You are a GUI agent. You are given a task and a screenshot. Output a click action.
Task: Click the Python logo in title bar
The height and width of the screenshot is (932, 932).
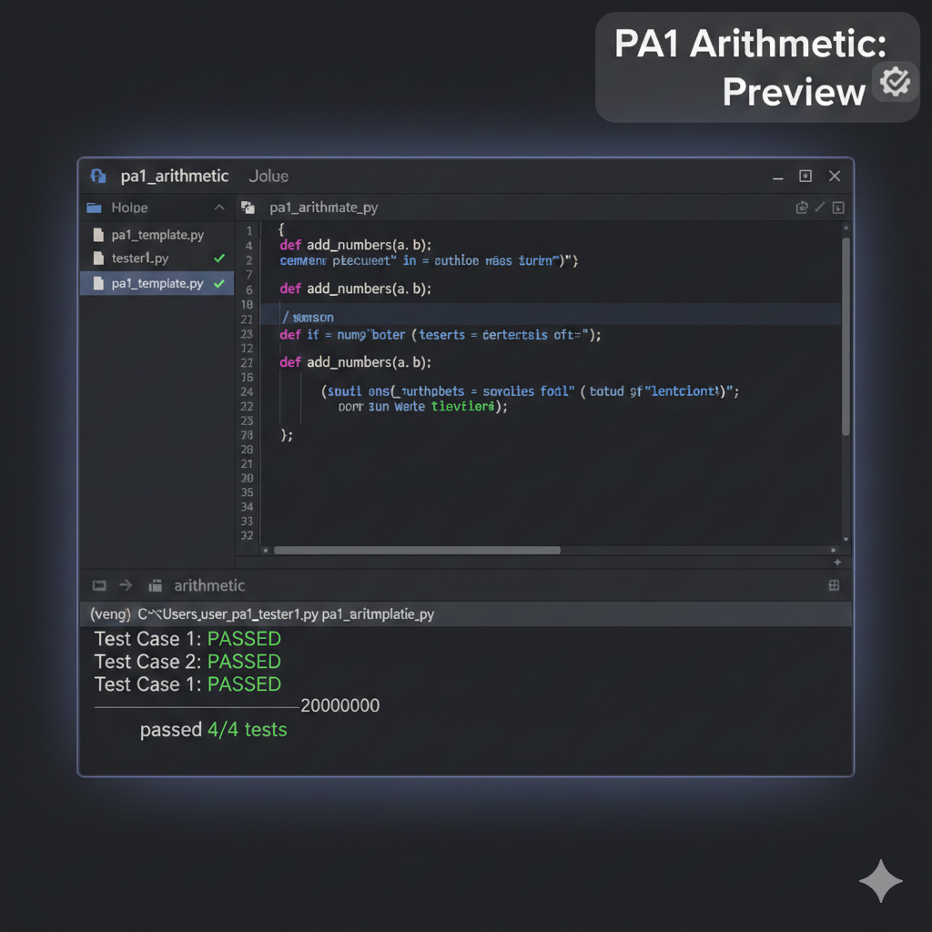click(98, 177)
